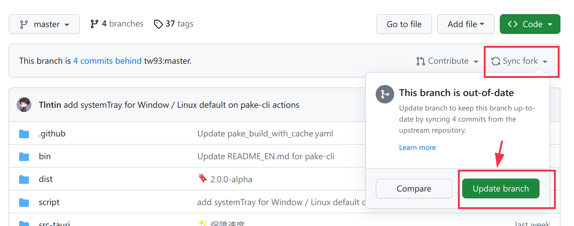Viewport: 574px width, 226px height.
Task: Click the .github folder icon
Action: click(24, 134)
